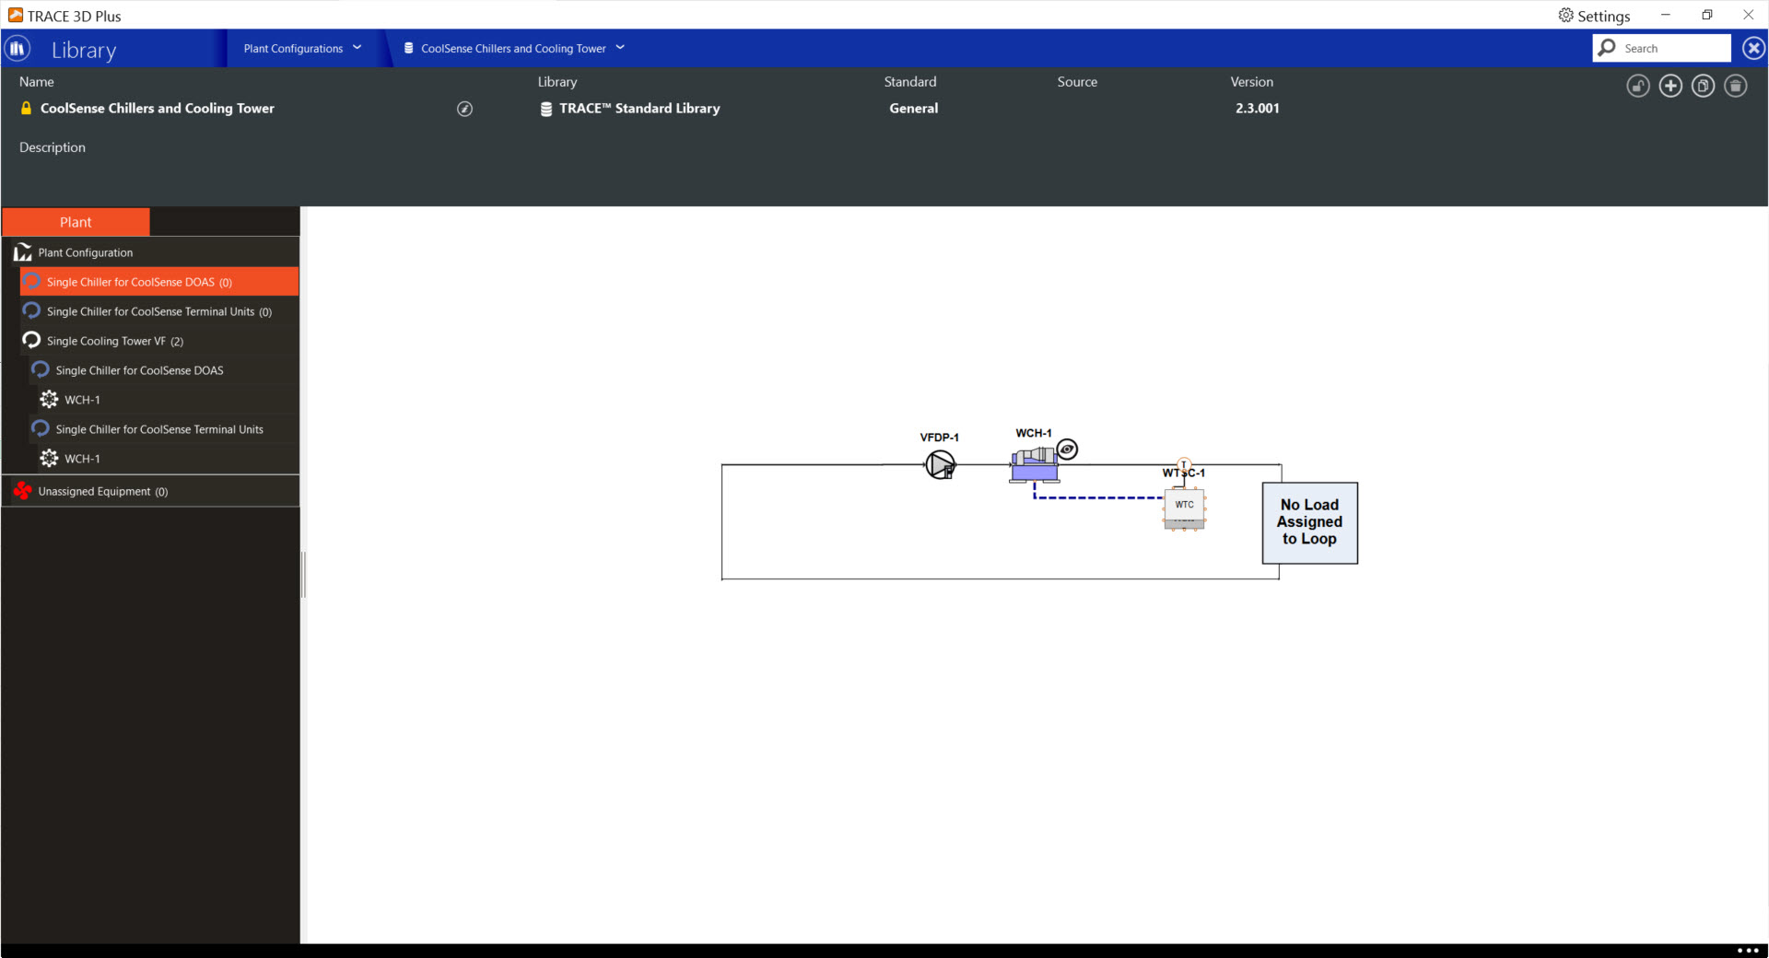Screen dimensions: 1769x958
Task: Open the Settings menu
Action: (x=1594, y=16)
